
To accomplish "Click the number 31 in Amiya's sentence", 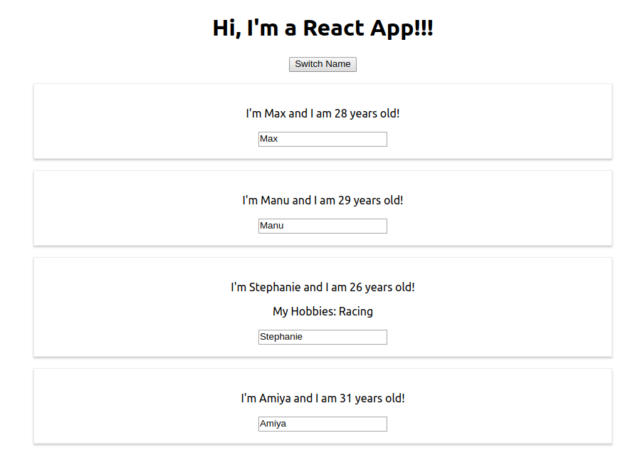I will (x=346, y=398).
